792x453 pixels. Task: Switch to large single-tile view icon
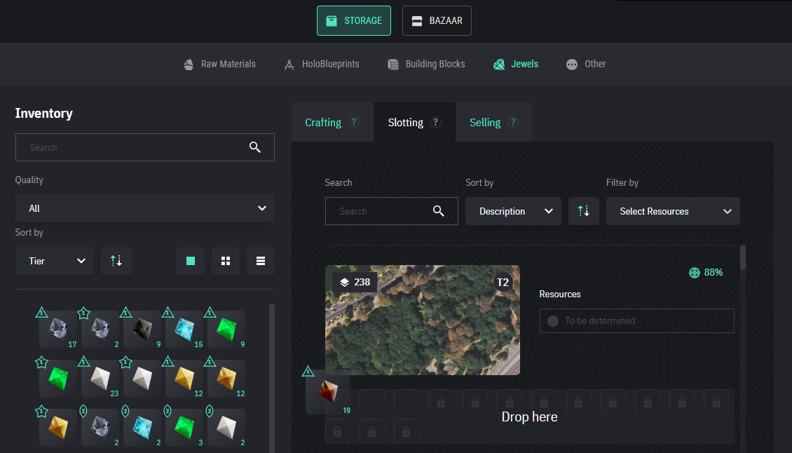pyautogui.click(x=191, y=261)
